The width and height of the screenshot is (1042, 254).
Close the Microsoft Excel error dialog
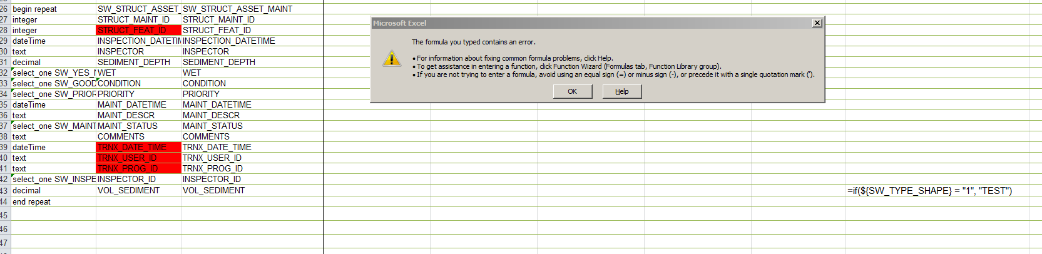(x=817, y=23)
